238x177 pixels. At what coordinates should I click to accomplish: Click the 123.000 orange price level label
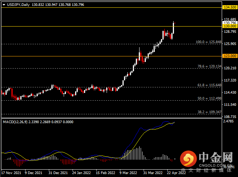(230, 56)
